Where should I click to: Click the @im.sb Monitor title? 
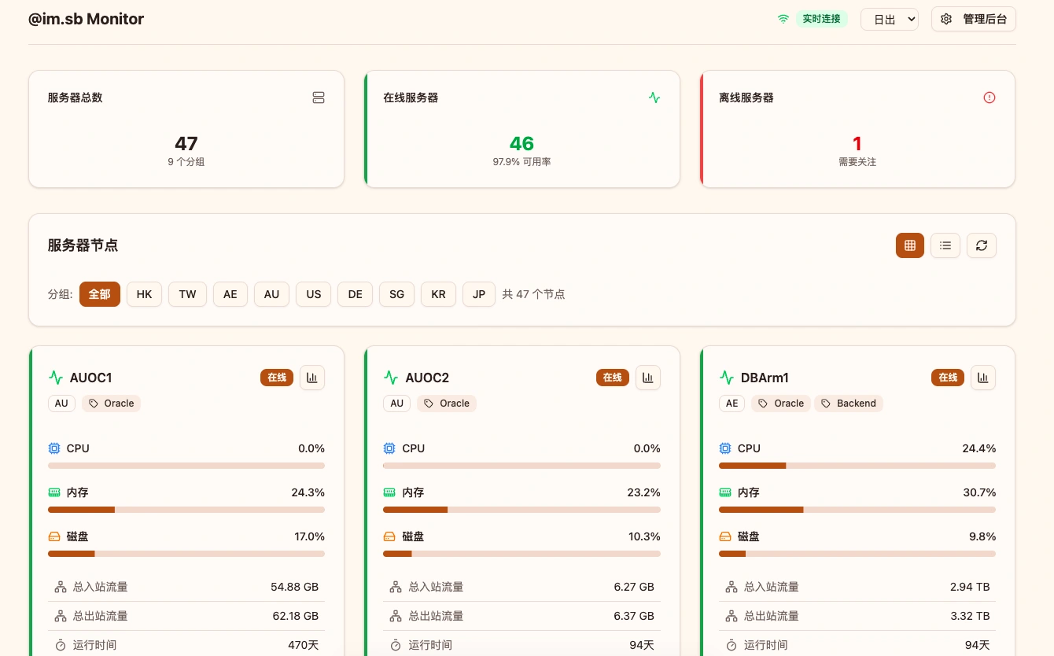86,19
